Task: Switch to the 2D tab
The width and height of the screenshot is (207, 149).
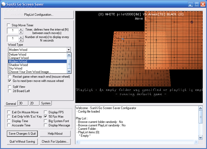Action: coord(34,103)
